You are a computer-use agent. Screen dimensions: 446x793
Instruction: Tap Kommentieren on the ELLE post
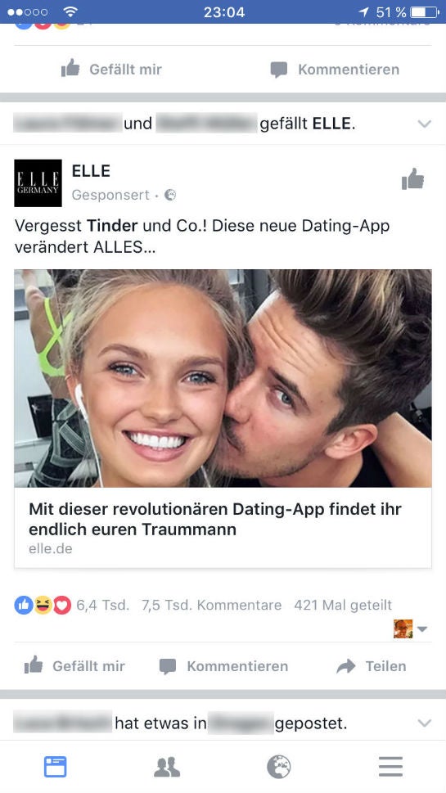coord(223,666)
